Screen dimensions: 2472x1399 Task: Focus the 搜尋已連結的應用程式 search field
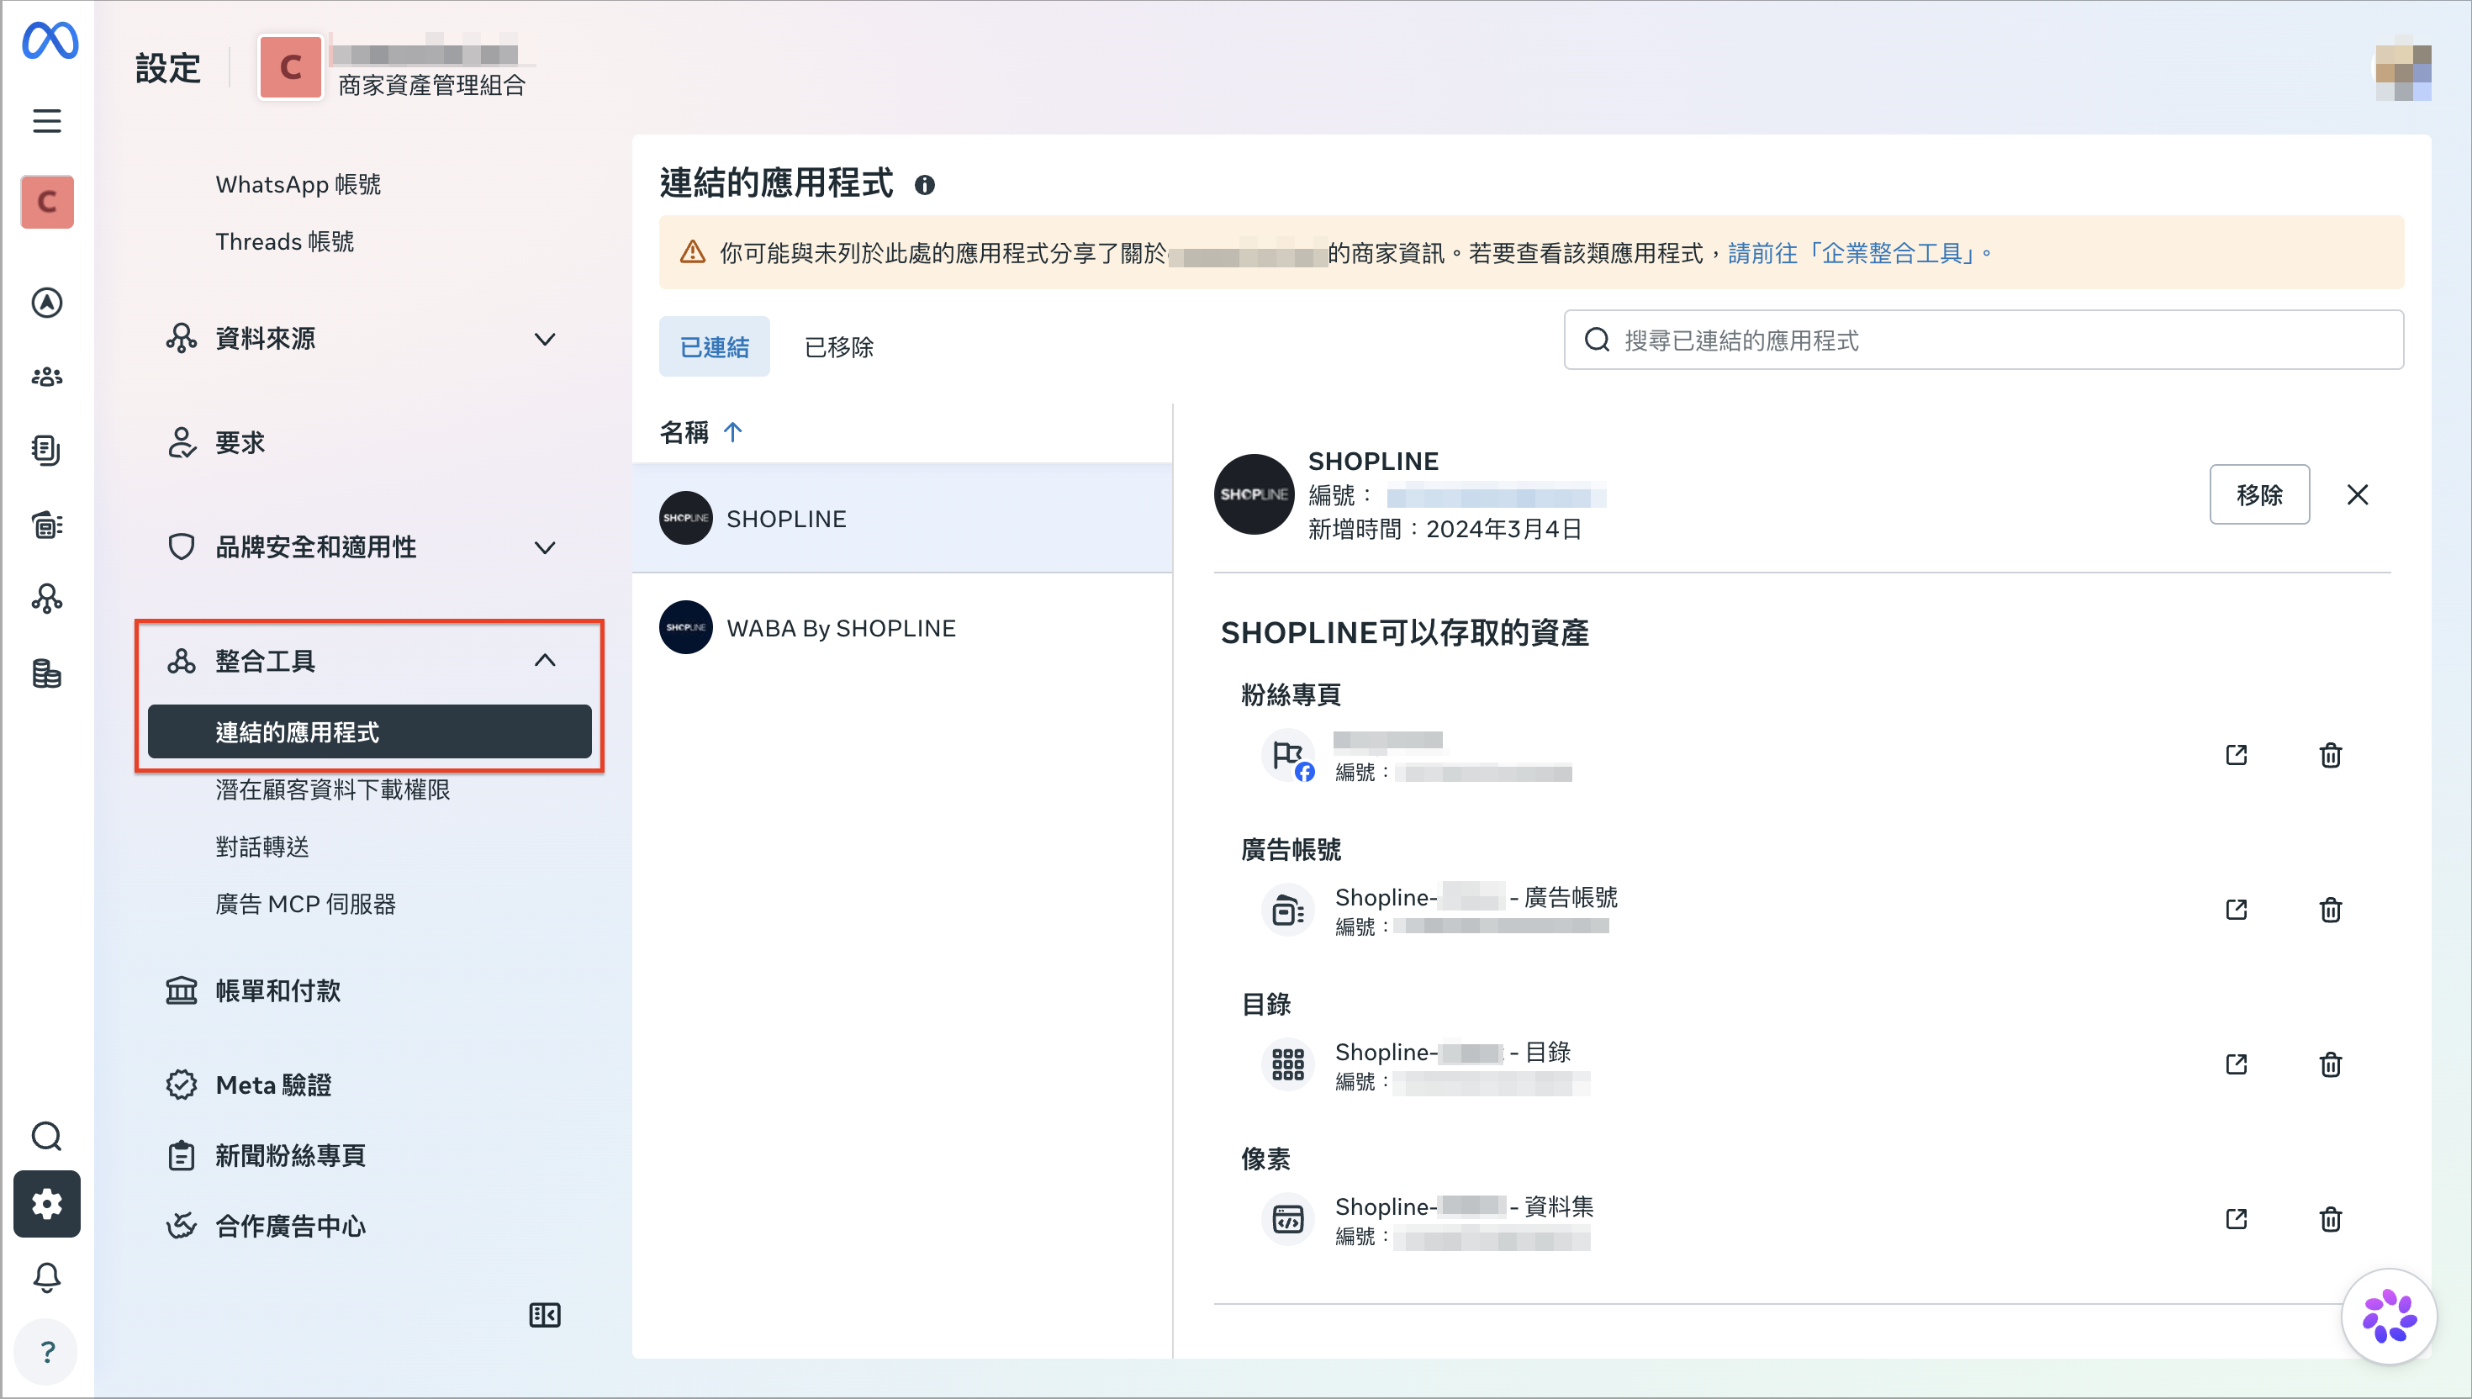tap(1983, 339)
